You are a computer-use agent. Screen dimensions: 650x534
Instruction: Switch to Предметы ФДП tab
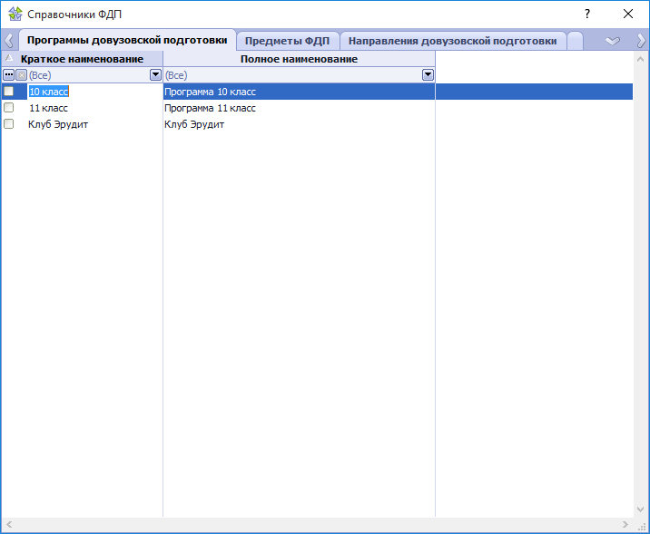pyautogui.click(x=288, y=41)
